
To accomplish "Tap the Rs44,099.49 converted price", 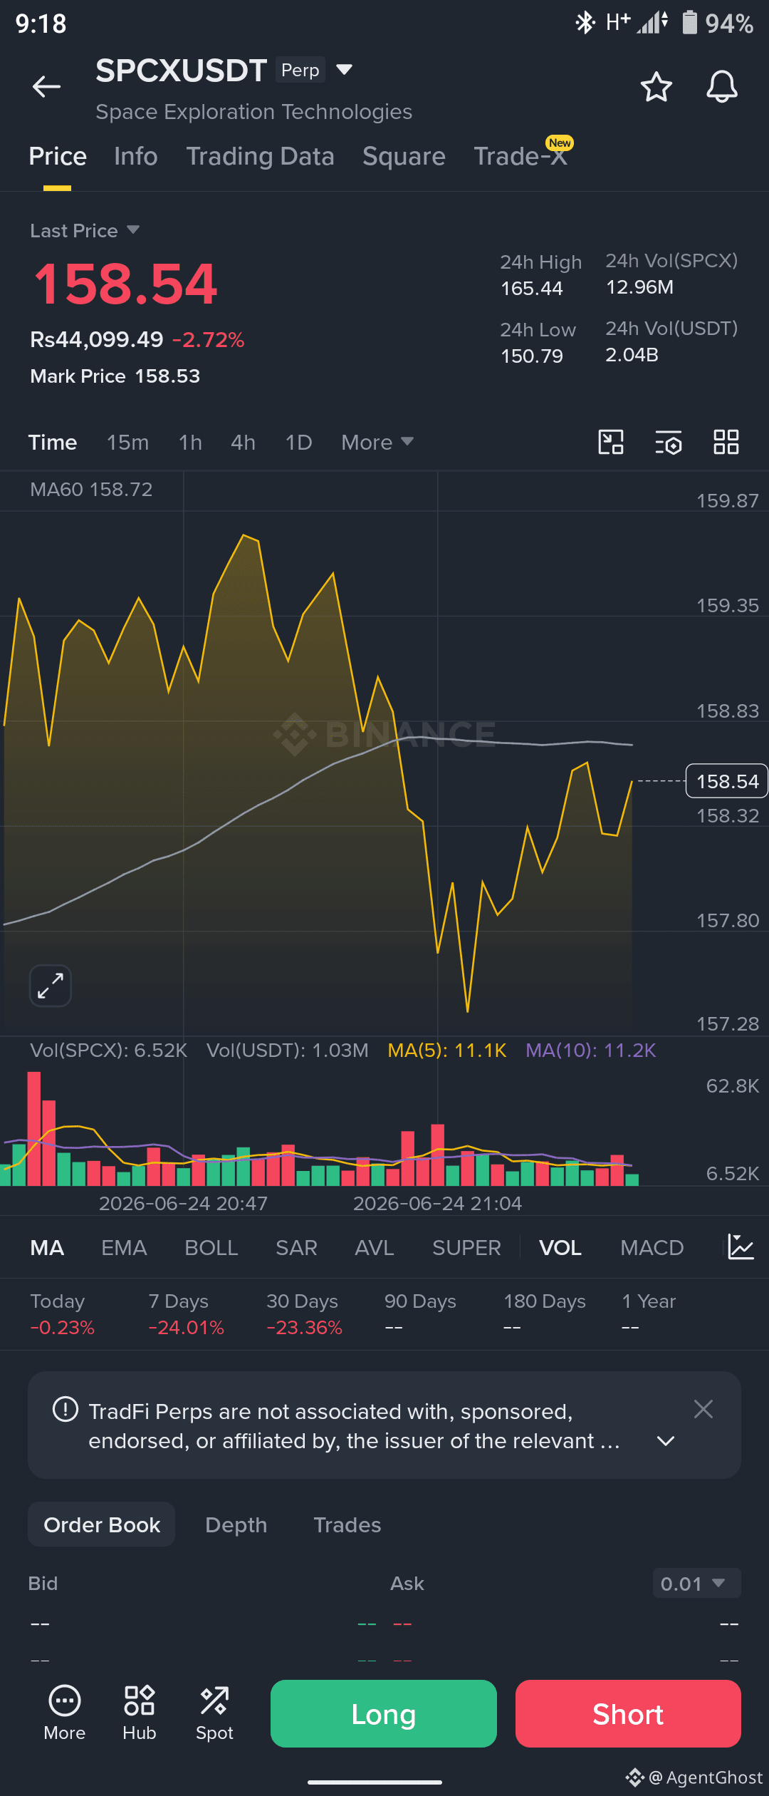I will [x=97, y=339].
